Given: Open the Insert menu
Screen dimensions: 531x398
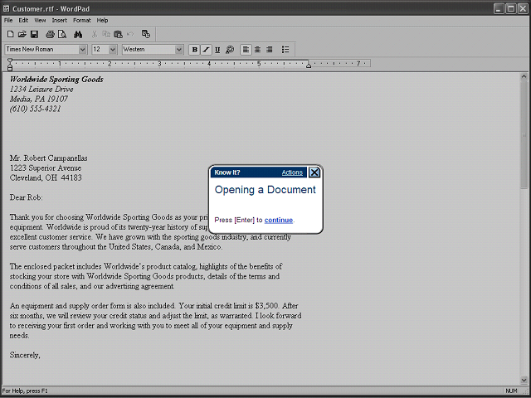Looking at the screenshot, I should (59, 20).
